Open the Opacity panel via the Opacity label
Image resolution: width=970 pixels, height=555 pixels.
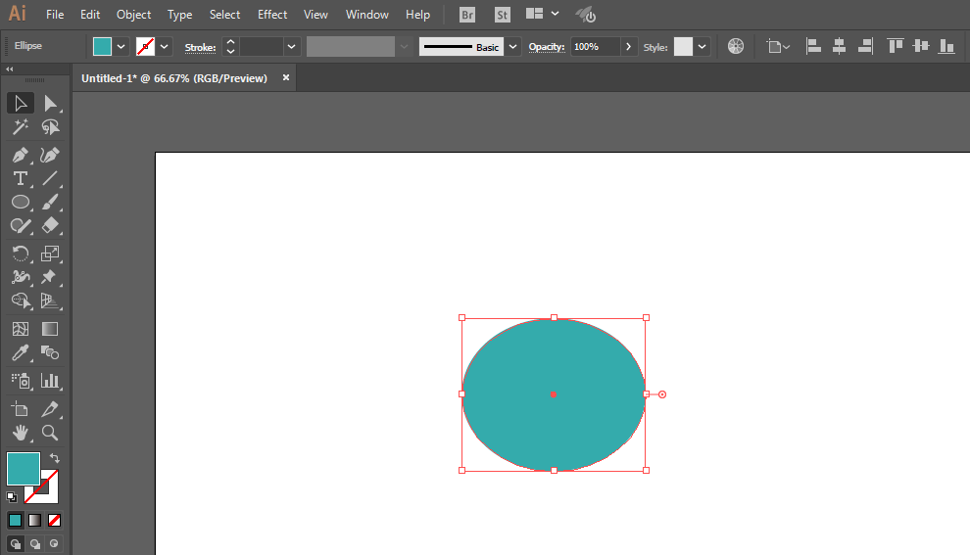tap(547, 47)
